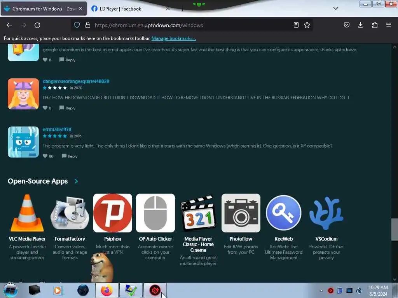Click the page vertical scrollbar thumb
This screenshot has width=398, height=298.
coord(395,229)
